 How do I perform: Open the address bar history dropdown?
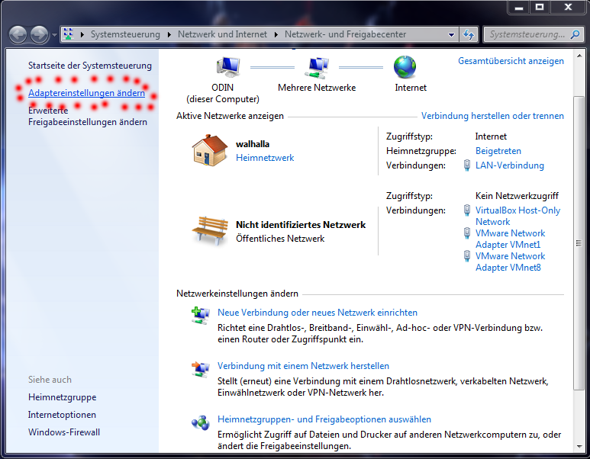coord(451,34)
